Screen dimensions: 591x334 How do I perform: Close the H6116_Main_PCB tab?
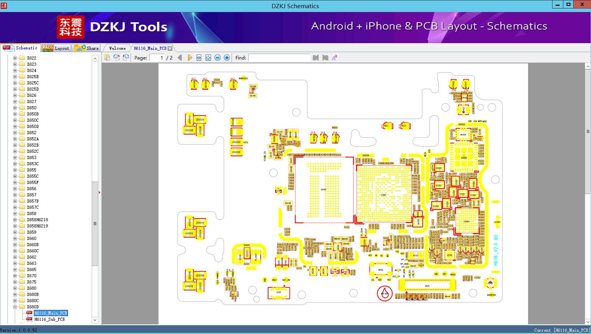pos(170,48)
